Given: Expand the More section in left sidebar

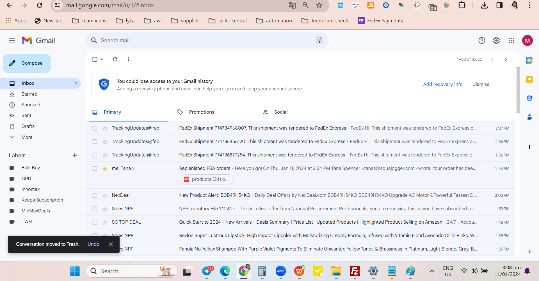Looking at the screenshot, I should [27, 137].
